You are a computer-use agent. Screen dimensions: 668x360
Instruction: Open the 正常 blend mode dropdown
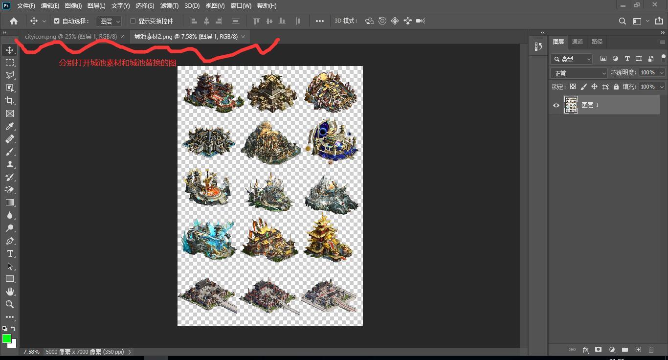pyautogui.click(x=579, y=73)
